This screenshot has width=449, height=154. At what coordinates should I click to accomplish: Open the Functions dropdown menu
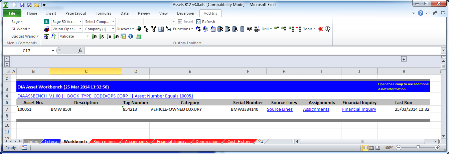click(183, 29)
